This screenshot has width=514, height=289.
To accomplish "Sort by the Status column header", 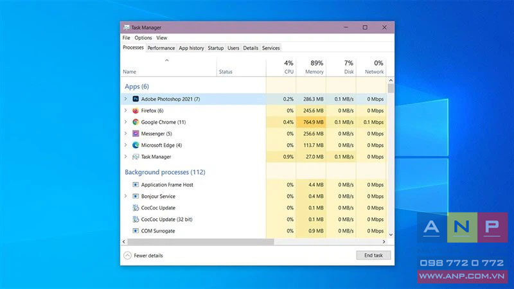I will pos(242,67).
